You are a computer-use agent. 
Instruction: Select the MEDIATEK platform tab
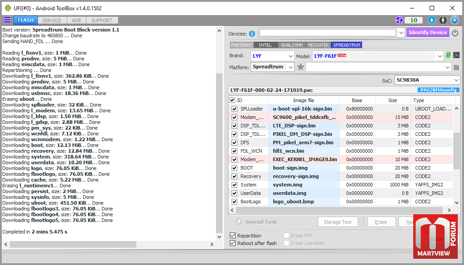click(318, 45)
